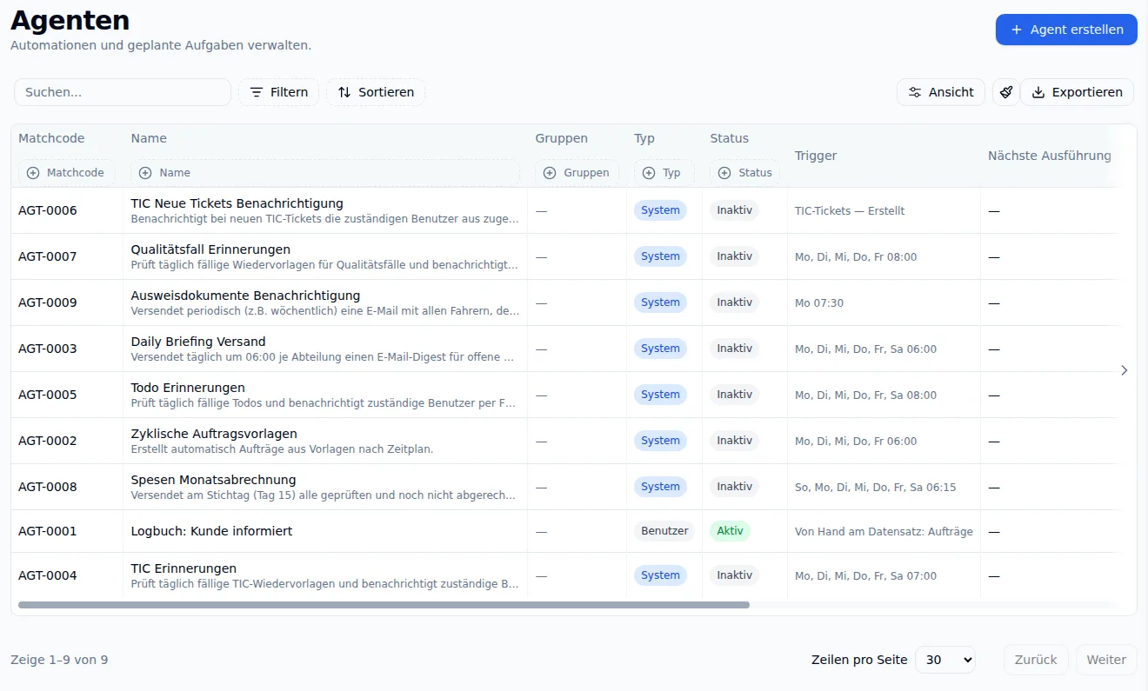Add a Gruppen column filter
The width and height of the screenshot is (1148, 691).
pyautogui.click(x=577, y=173)
